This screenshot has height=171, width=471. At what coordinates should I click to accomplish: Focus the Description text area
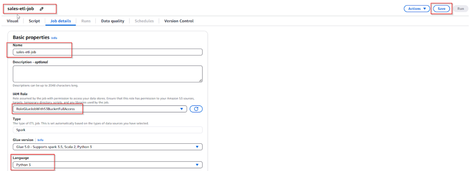pos(108,74)
